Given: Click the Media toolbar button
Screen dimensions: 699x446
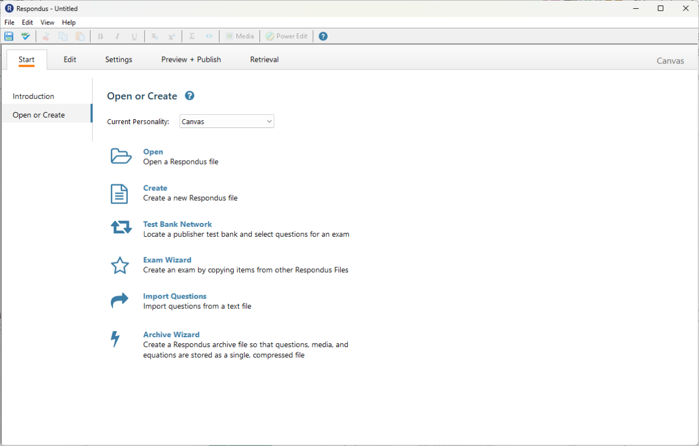Looking at the screenshot, I should [x=239, y=36].
